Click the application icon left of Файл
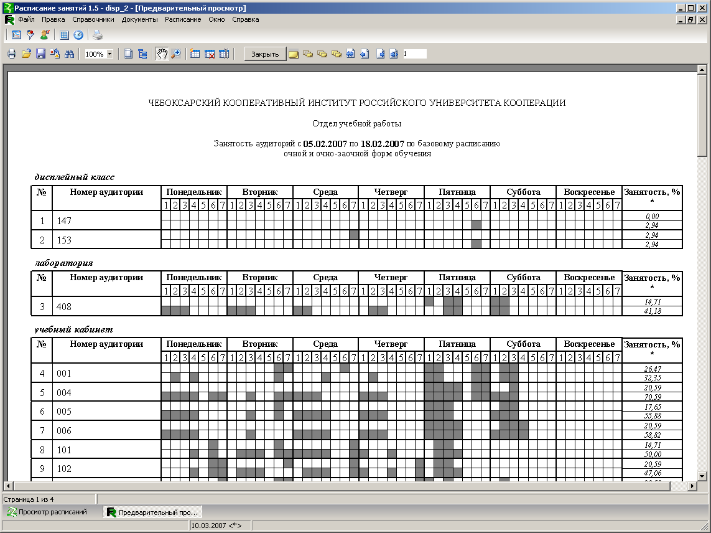The width and height of the screenshot is (711, 533). 9,19
